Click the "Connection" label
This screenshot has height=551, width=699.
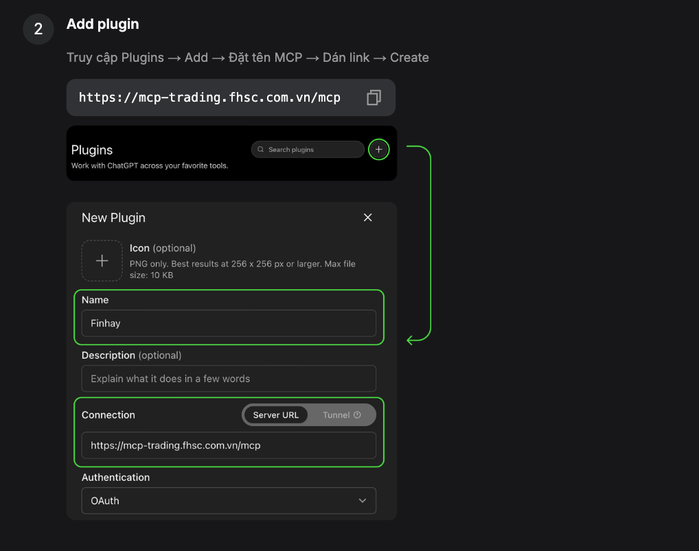point(108,415)
